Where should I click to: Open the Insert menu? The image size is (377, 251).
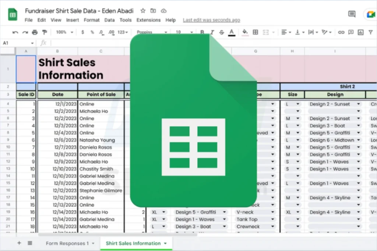(73, 20)
